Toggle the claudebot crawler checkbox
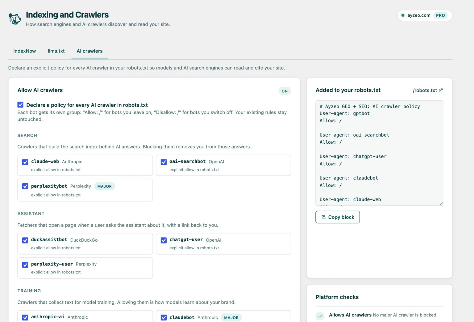Screen dimensions: 474x322 point(164,317)
